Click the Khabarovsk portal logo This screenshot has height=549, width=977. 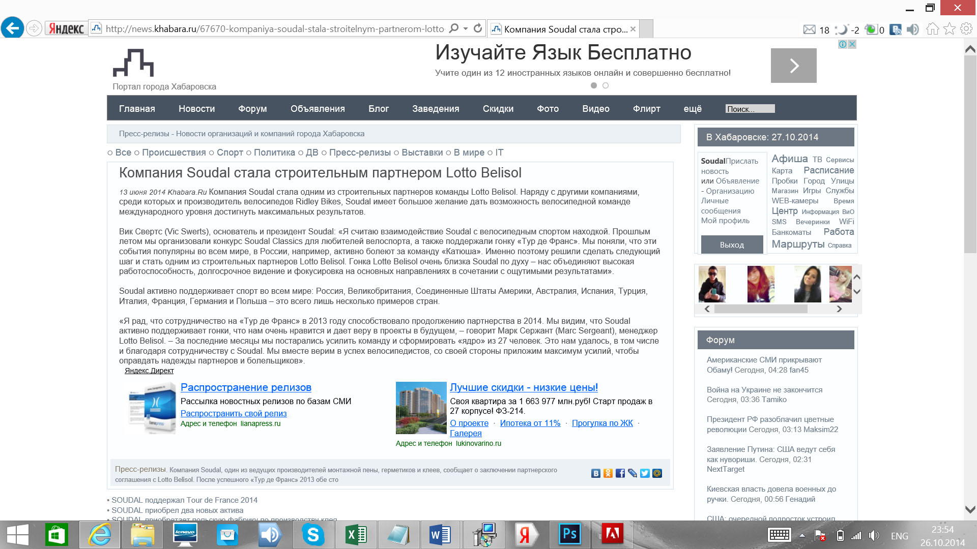133,63
